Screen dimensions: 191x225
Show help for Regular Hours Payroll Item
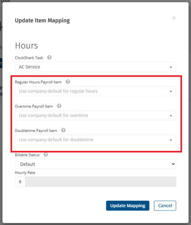point(68,82)
